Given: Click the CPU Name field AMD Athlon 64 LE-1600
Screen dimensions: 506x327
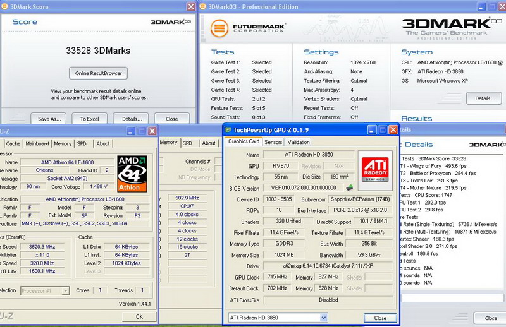Looking at the screenshot, I should [68, 162].
